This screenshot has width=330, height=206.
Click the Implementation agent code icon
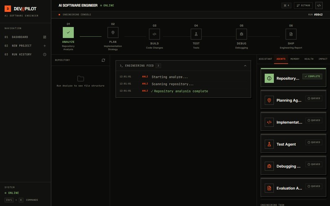coord(269,122)
